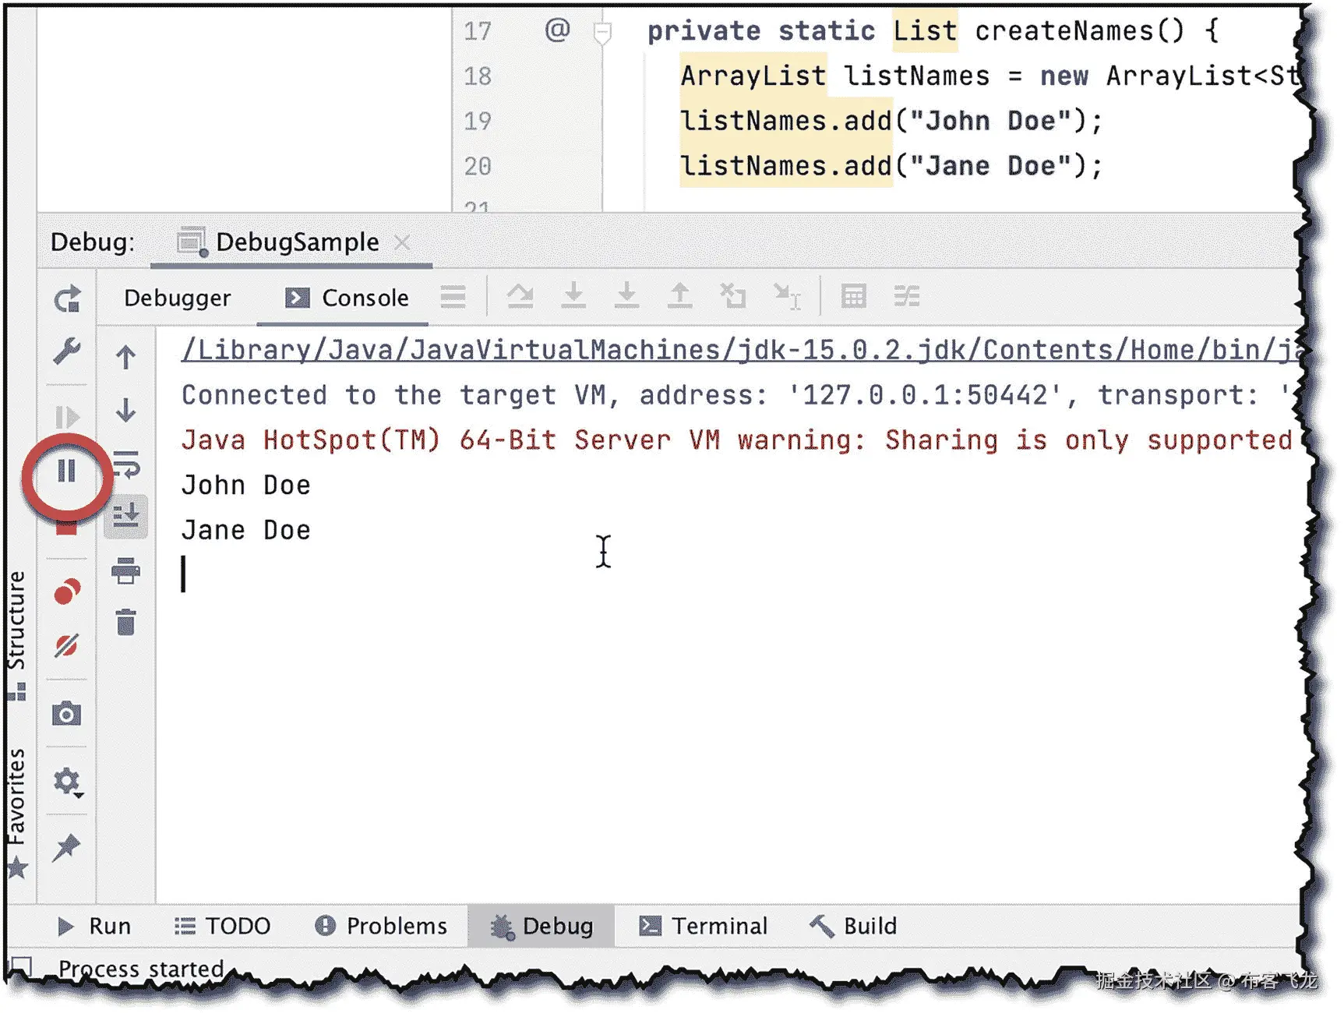The height and width of the screenshot is (1017, 1344).
Task: Click Run to Cursor icon
Action: [787, 297]
